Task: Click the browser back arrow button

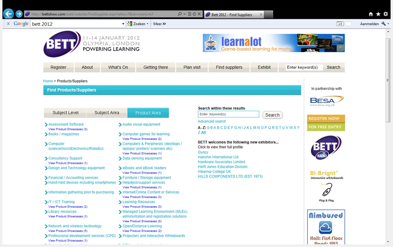Action: 8,14
